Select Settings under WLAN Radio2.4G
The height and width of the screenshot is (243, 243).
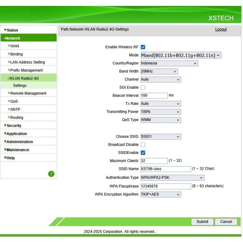pyautogui.click(x=20, y=85)
